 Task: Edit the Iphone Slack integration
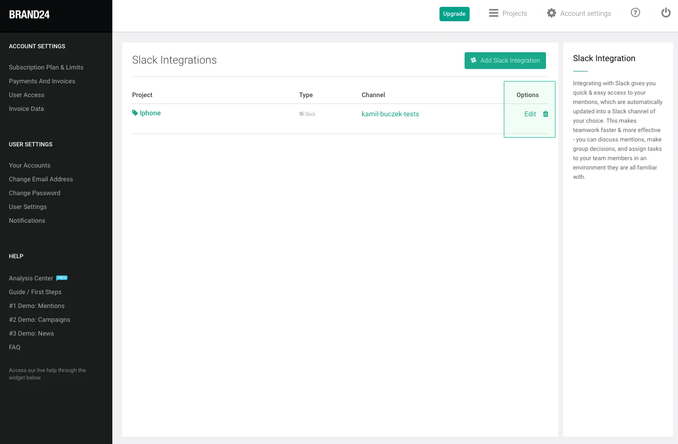coord(530,114)
